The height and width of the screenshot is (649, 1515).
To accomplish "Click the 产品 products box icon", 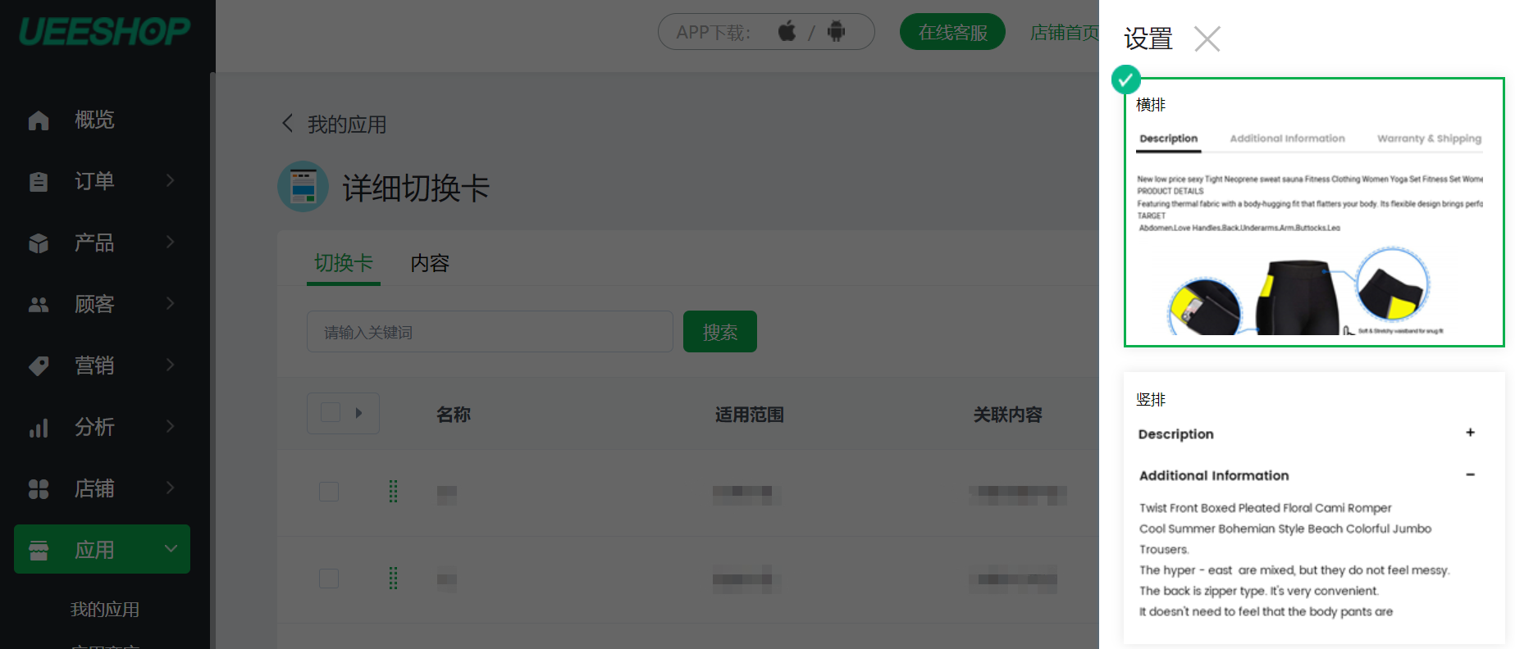I will [39, 243].
